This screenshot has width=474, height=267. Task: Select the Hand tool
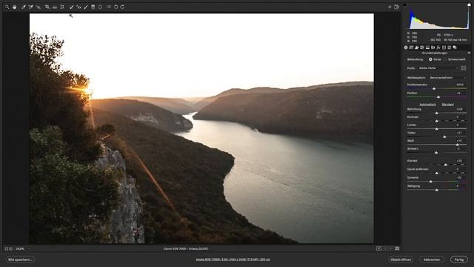point(15,7)
